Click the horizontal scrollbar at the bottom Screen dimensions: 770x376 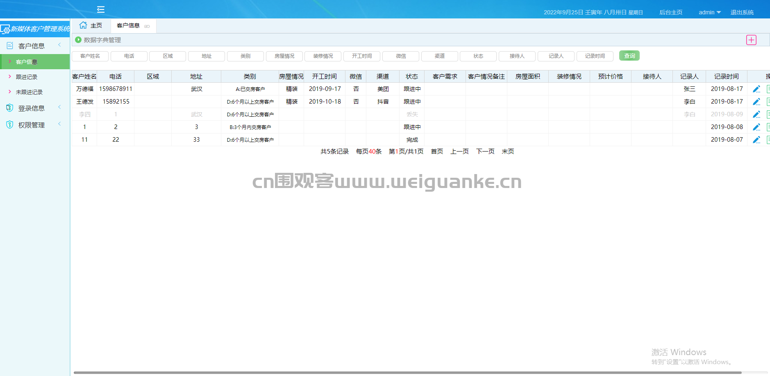(408, 373)
